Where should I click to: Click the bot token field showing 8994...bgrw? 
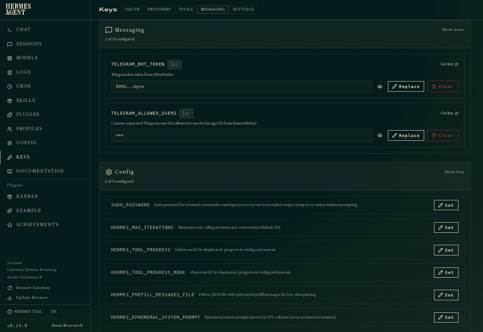pyautogui.click(x=241, y=86)
